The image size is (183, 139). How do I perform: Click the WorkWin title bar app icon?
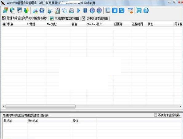click(x=3, y=3)
